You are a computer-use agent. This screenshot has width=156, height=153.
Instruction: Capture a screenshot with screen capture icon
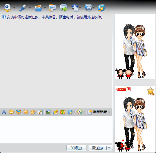coord(70,112)
